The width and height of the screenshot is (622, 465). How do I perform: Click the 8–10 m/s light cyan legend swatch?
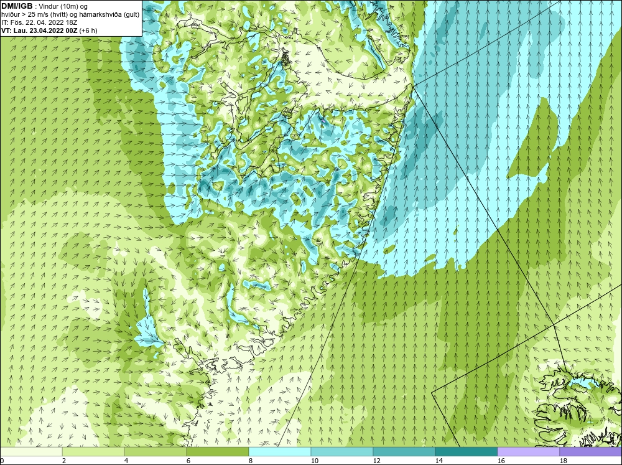(280, 451)
